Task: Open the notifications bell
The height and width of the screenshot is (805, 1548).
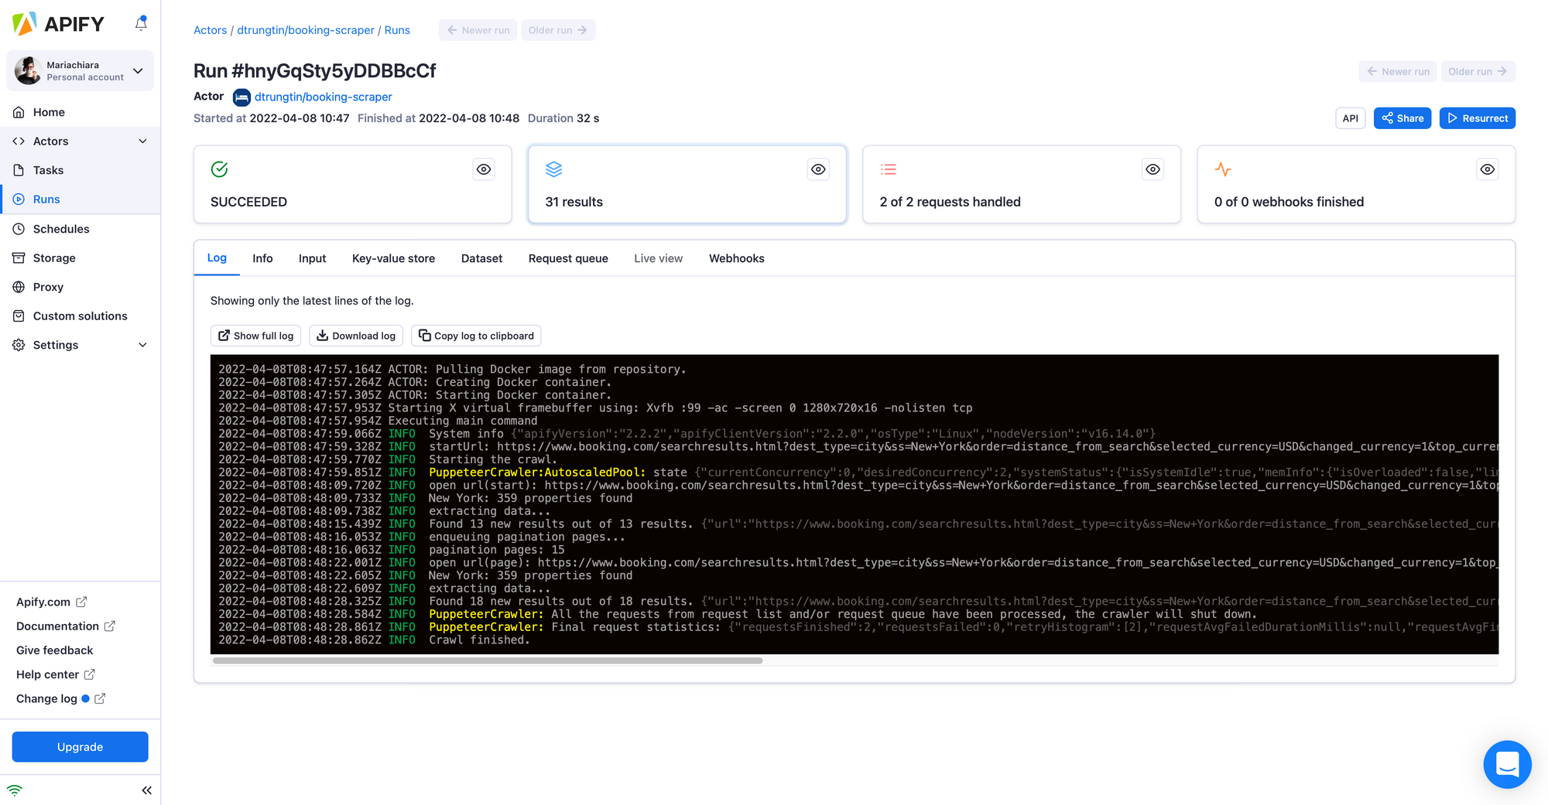Action: click(141, 23)
